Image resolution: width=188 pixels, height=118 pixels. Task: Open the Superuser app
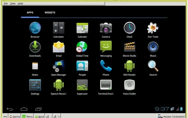[x=82, y=85]
